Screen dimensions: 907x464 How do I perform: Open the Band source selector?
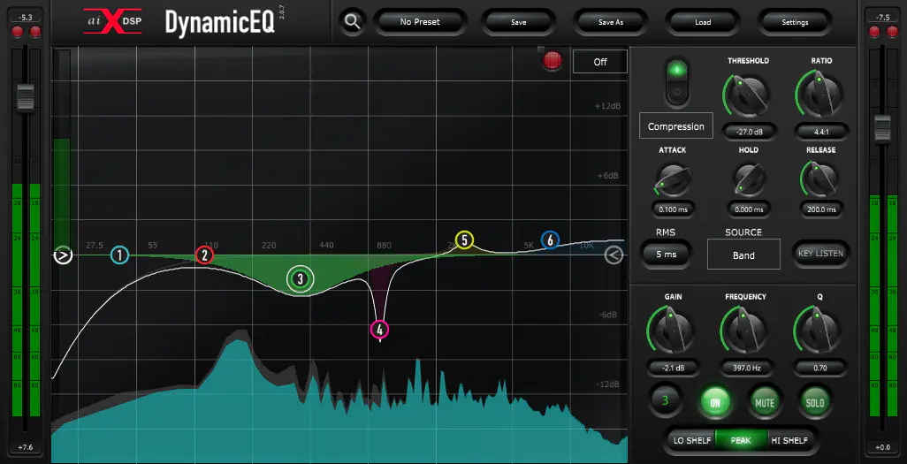[743, 255]
